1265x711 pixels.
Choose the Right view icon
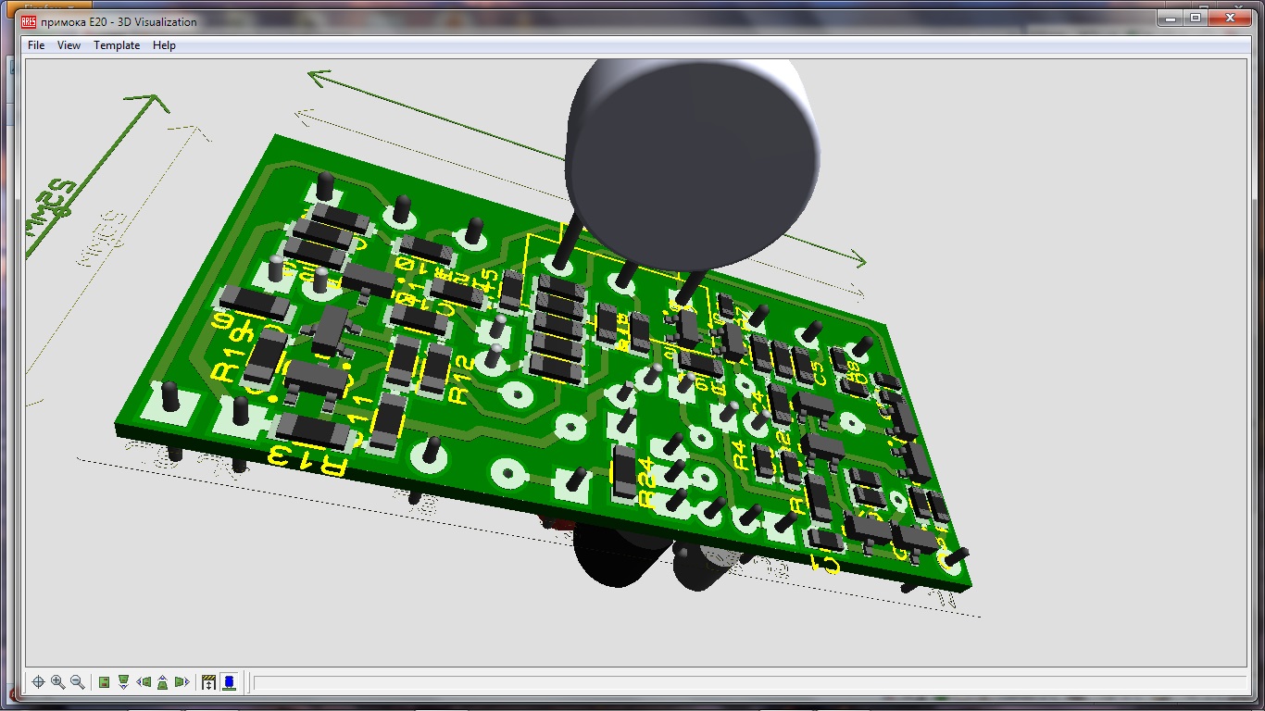click(182, 682)
